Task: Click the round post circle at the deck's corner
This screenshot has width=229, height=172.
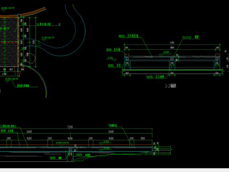Action: pos(19,16)
